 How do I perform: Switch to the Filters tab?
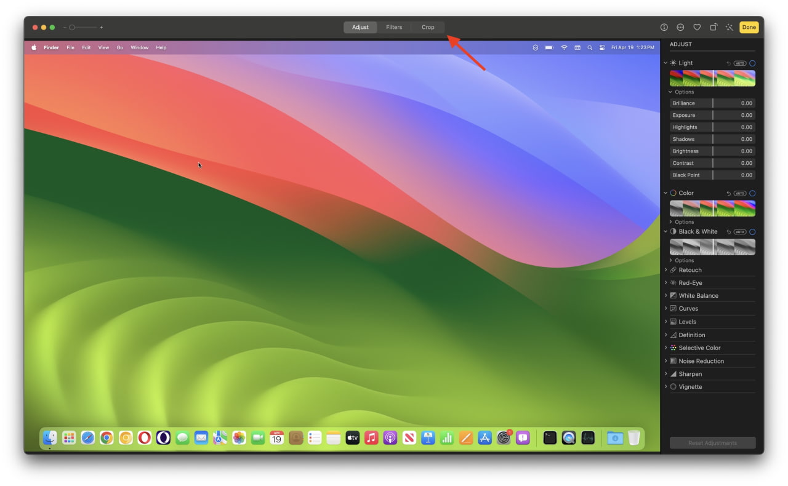394,27
